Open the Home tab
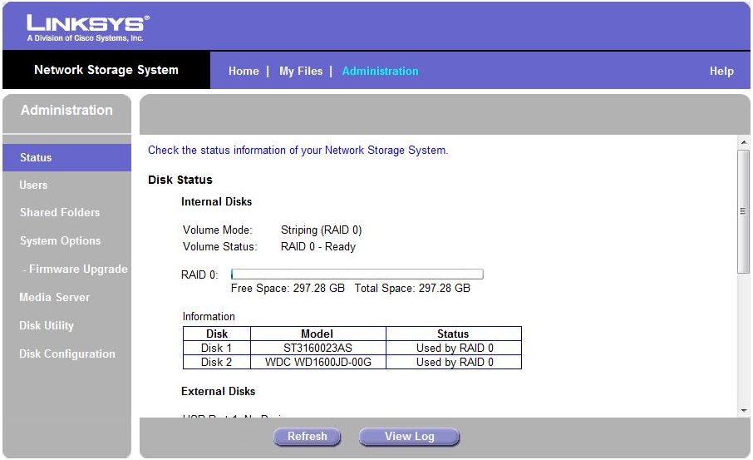This screenshot has width=753, height=460. pos(244,72)
